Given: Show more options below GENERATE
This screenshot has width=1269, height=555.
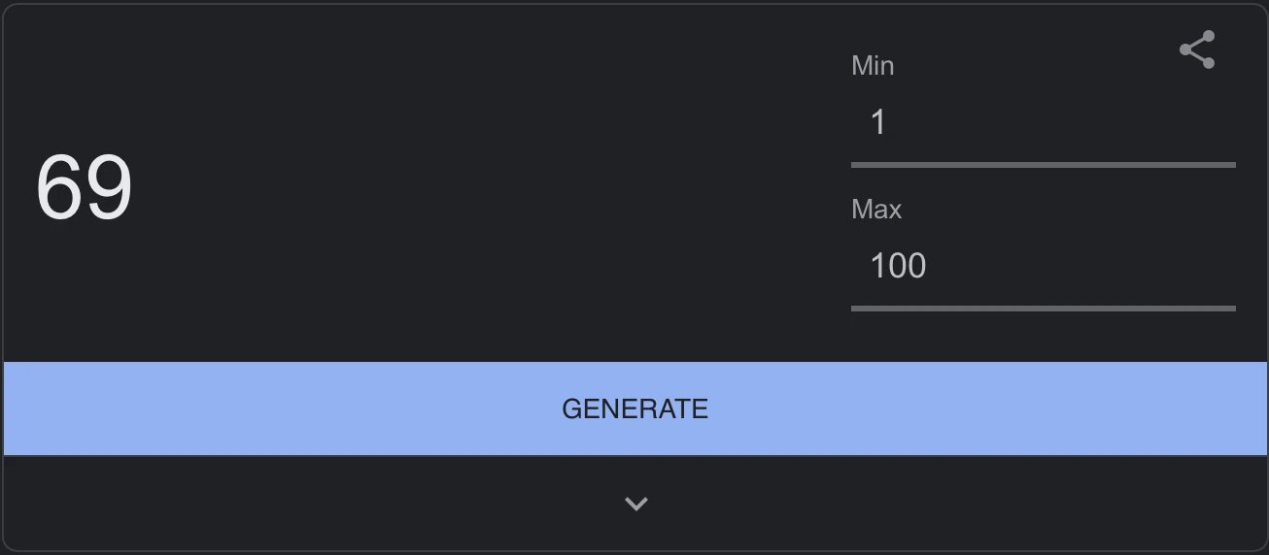Looking at the screenshot, I should click(635, 504).
